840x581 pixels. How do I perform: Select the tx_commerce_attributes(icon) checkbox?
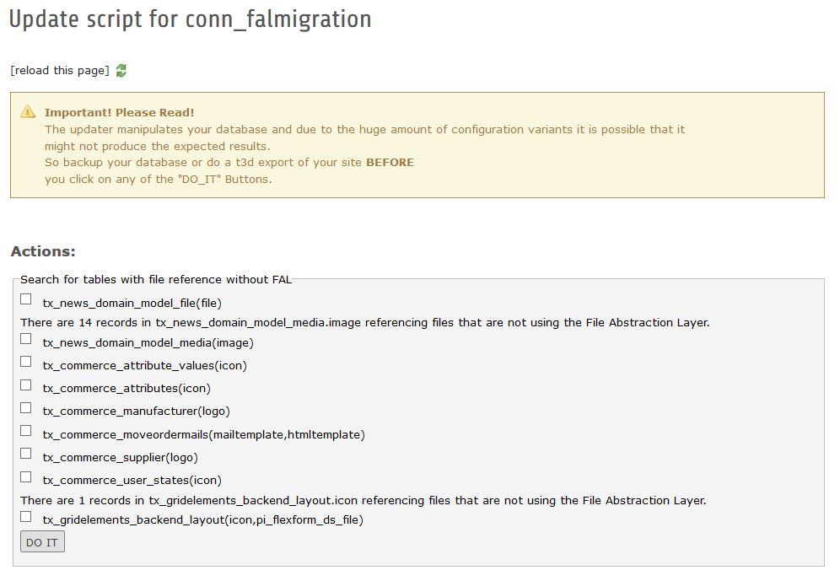tap(26, 385)
